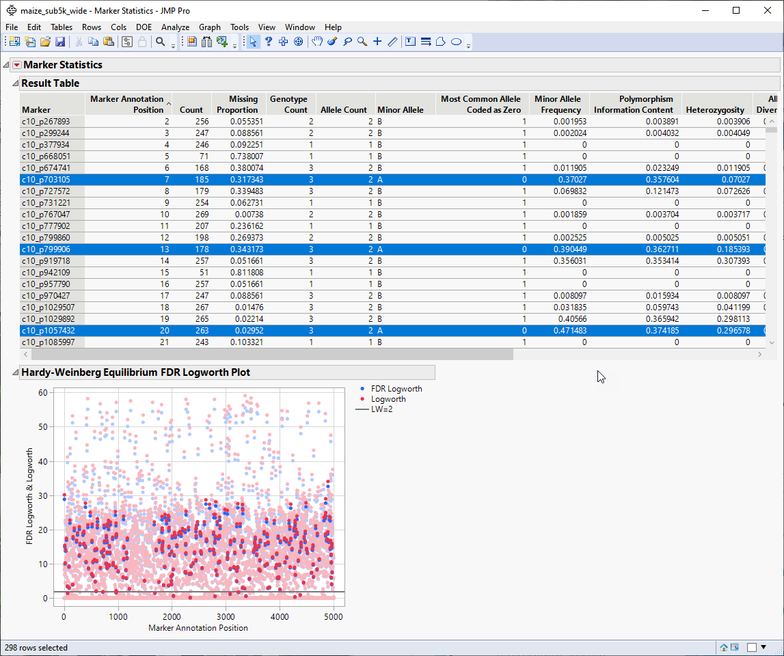Click the Help question mark tool
This screenshot has width=784, height=656.
coord(269,42)
